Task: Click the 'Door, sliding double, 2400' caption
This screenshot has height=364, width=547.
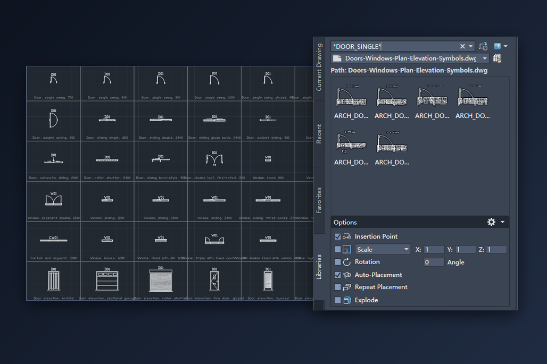Action: pyautogui.click(x=161, y=138)
